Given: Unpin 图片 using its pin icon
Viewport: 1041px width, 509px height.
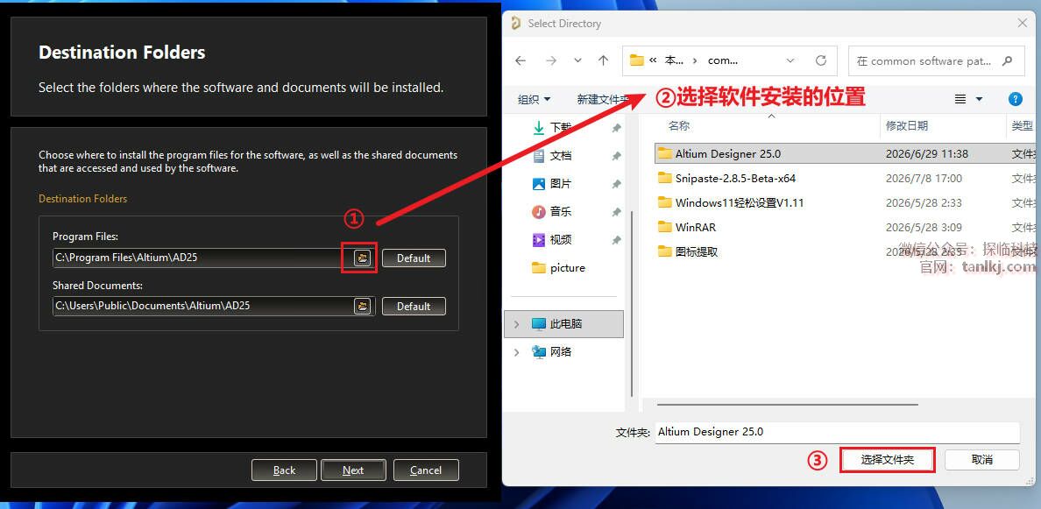Looking at the screenshot, I should pyautogui.click(x=616, y=184).
